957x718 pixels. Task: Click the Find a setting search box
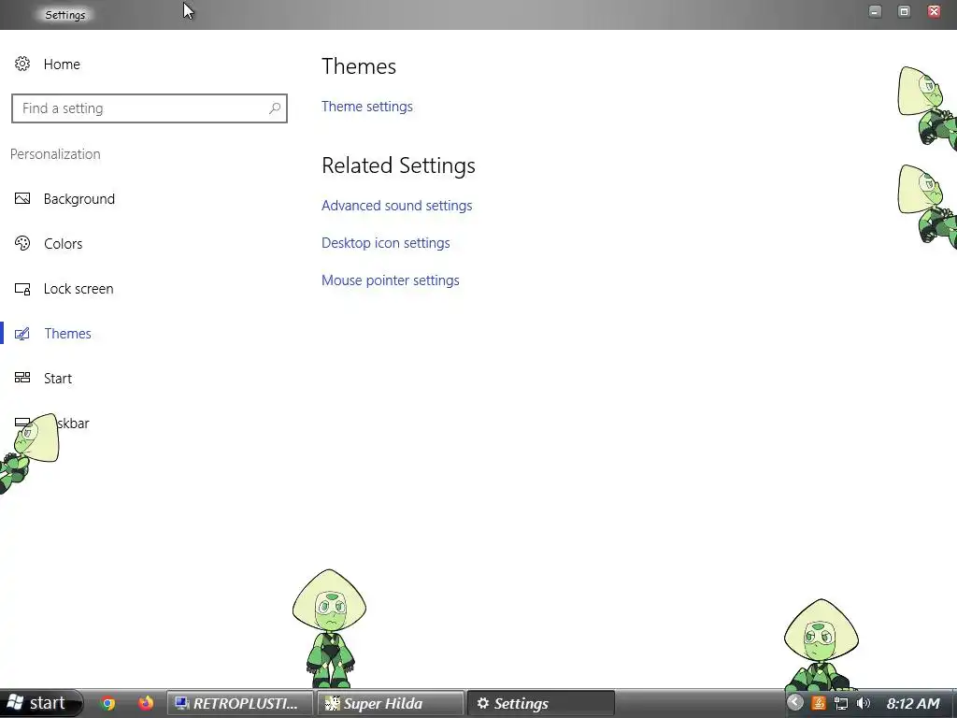pyautogui.click(x=150, y=108)
